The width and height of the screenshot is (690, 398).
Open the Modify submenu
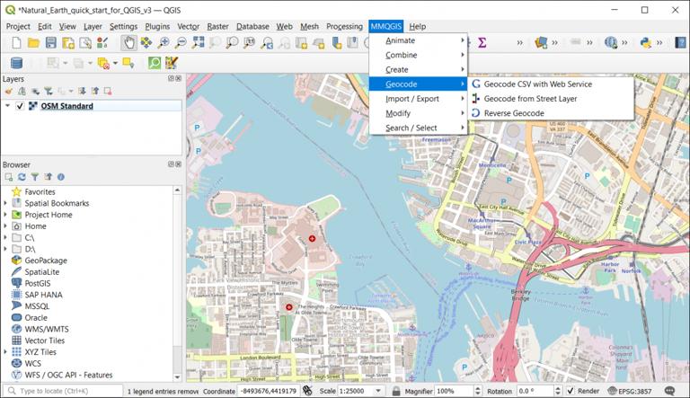pyautogui.click(x=418, y=113)
